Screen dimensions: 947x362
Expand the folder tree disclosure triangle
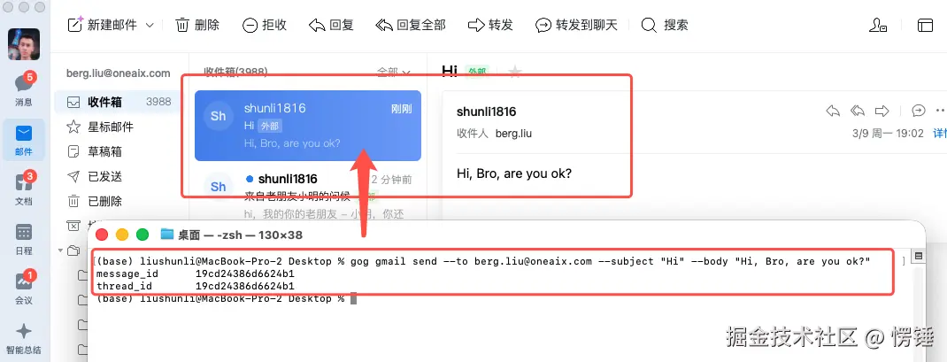pyautogui.click(x=60, y=250)
